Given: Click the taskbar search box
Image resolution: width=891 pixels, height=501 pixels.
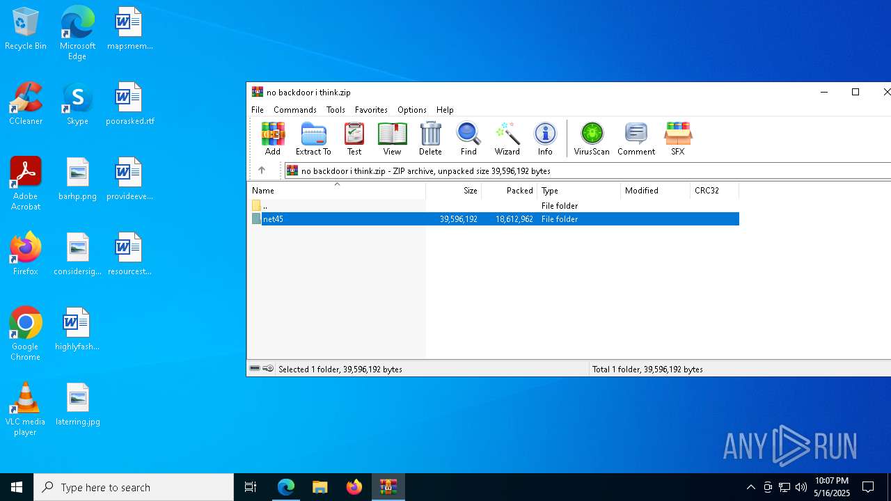Looking at the screenshot, I should pos(134,487).
